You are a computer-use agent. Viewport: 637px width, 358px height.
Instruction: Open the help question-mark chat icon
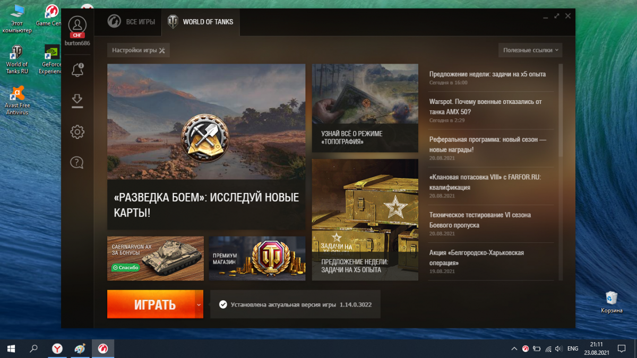click(77, 162)
